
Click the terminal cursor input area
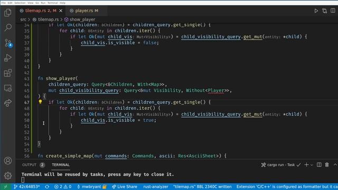click(x=23, y=179)
